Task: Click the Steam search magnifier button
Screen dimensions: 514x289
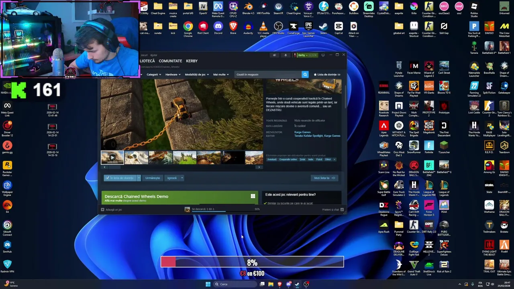Action: pyautogui.click(x=305, y=74)
